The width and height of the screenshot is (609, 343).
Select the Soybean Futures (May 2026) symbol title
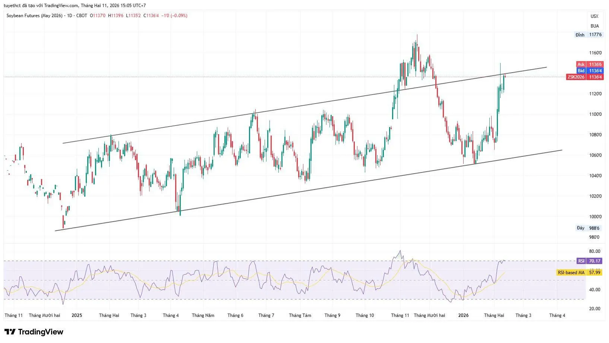coord(34,16)
